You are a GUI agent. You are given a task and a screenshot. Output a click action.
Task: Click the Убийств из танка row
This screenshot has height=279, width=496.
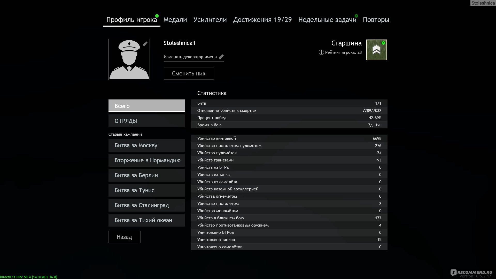[x=289, y=174]
